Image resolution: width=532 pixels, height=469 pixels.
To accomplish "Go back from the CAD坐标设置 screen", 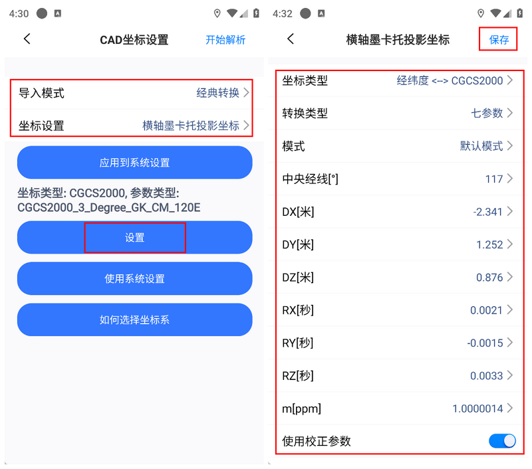I will pyautogui.click(x=27, y=39).
